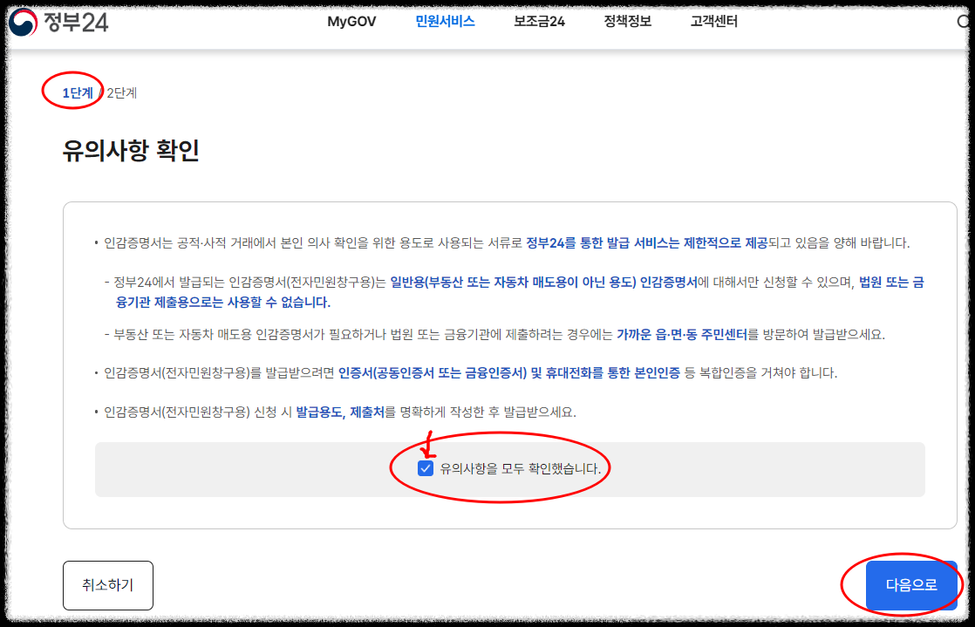Click the 다음으로 button

(x=911, y=584)
